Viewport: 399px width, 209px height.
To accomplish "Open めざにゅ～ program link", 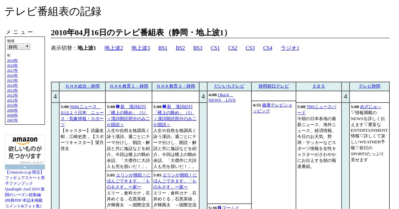I will pos(371,107).
